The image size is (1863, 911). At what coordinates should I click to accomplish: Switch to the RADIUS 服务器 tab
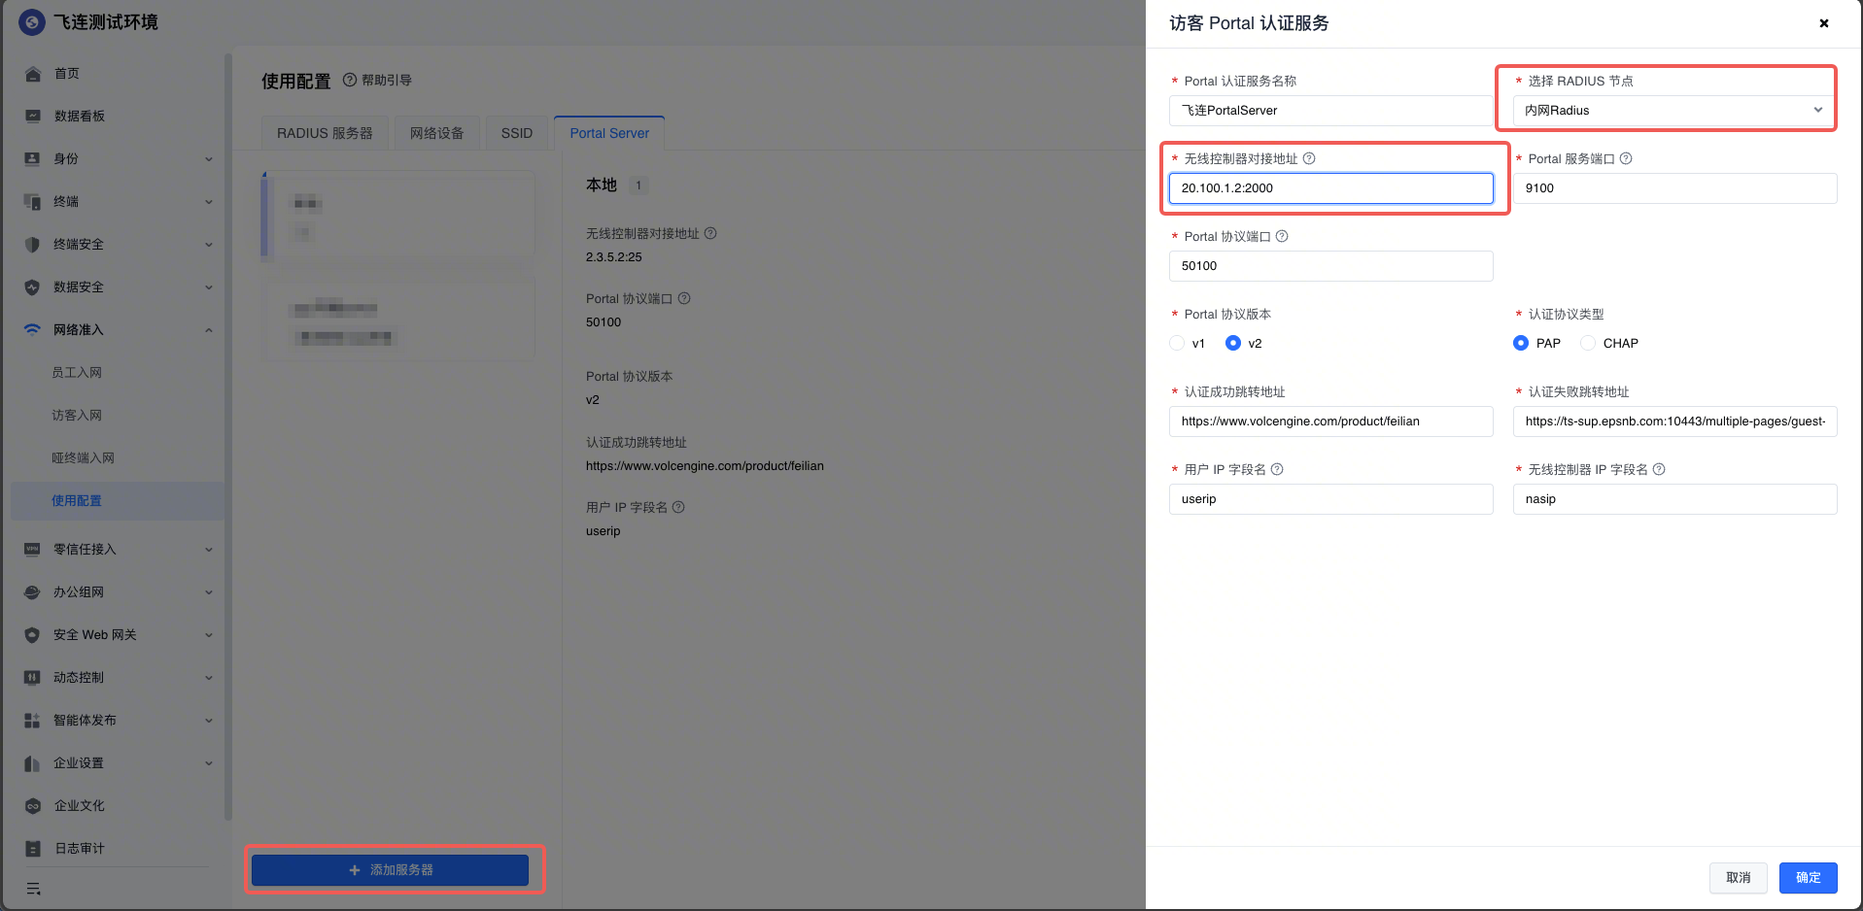[325, 133]
